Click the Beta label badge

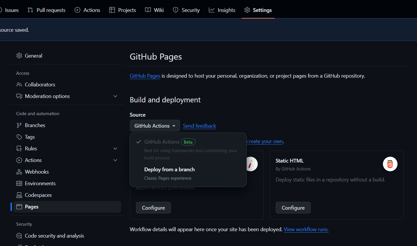point(188,142)
